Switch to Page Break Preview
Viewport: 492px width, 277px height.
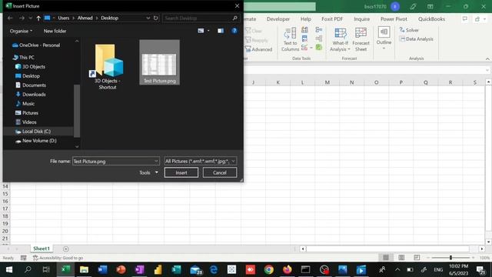[x=417, y=258]
